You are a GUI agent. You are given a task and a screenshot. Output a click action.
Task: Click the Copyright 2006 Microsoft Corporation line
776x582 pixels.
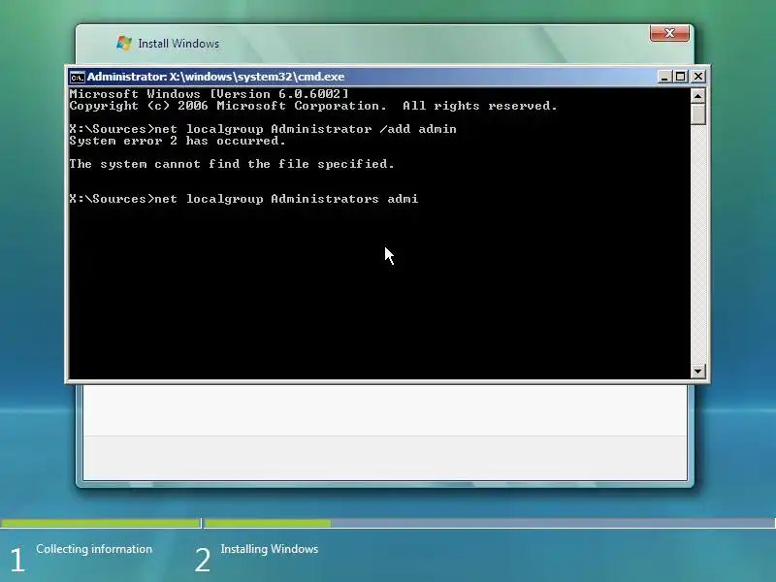pos(313,106)
